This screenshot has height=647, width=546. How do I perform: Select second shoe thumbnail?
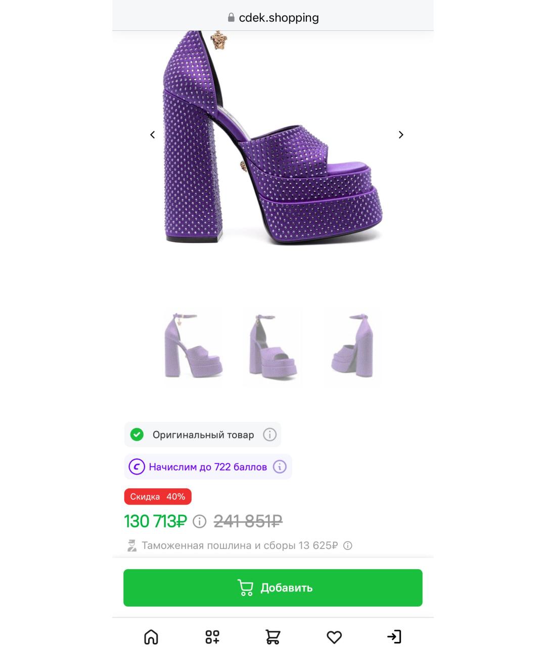(273, 346)
